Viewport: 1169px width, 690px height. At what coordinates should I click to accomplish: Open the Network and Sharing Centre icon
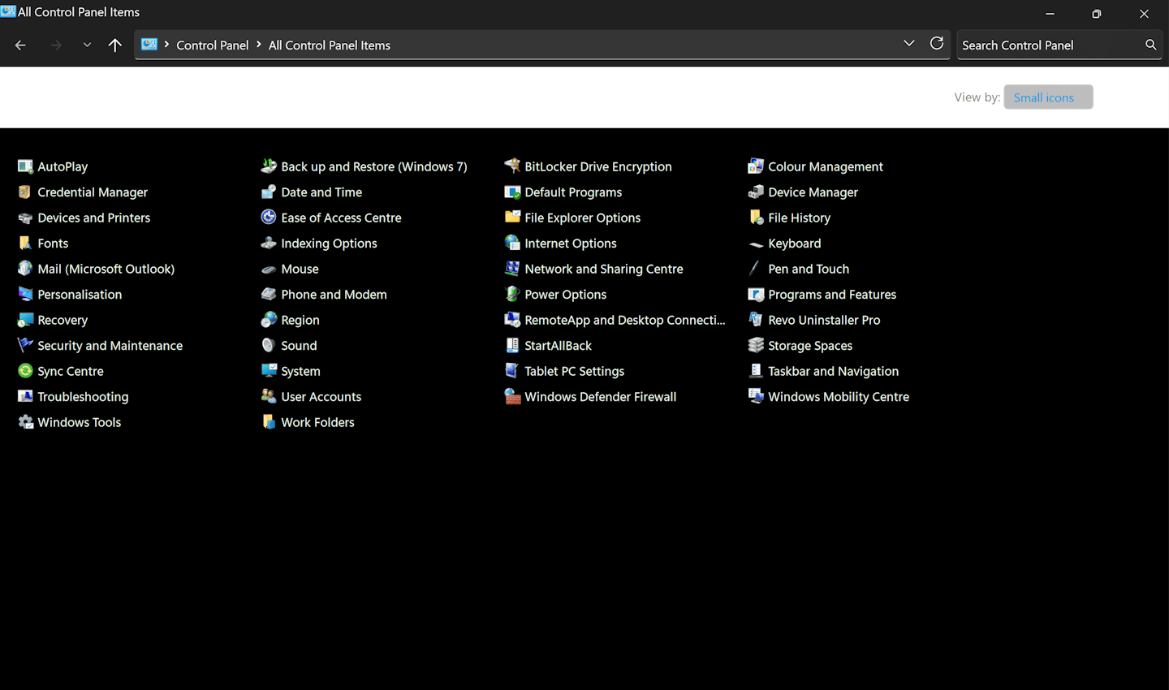pyautogui.click(x=512, y=269)
